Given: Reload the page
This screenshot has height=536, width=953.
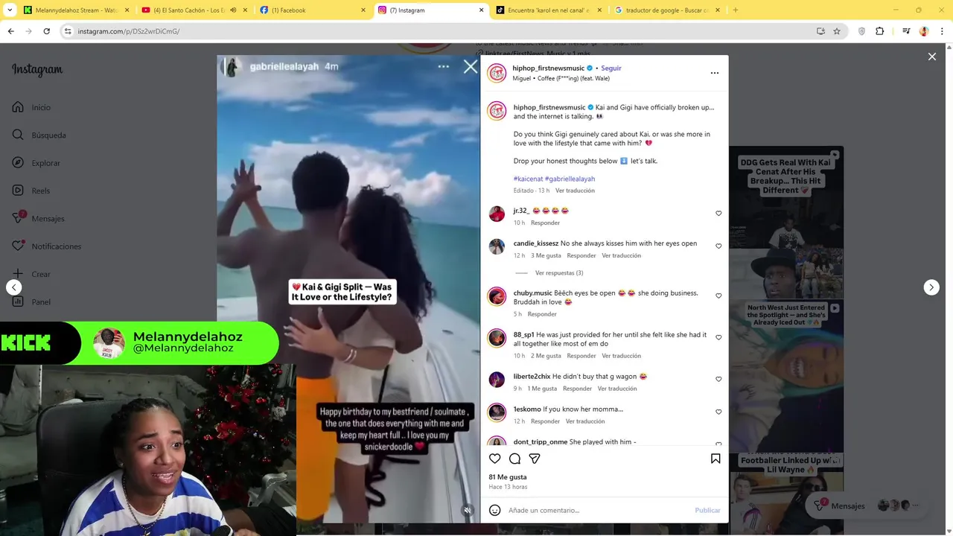Looking at the screenshot, I should [x=46, y=31].
